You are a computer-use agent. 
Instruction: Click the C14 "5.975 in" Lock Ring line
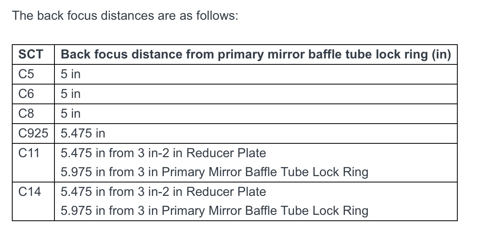coord(214,211)
